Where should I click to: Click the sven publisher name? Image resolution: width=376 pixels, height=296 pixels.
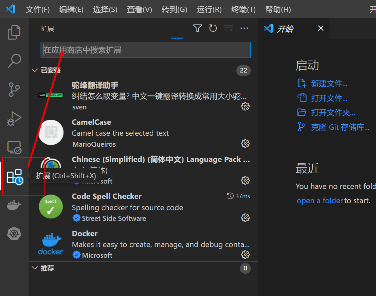[79, 107]
